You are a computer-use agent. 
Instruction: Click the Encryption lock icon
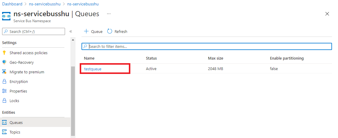click(x=4, y=81)
